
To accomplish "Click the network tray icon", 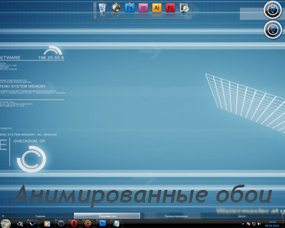I will (x=254, y=224).
